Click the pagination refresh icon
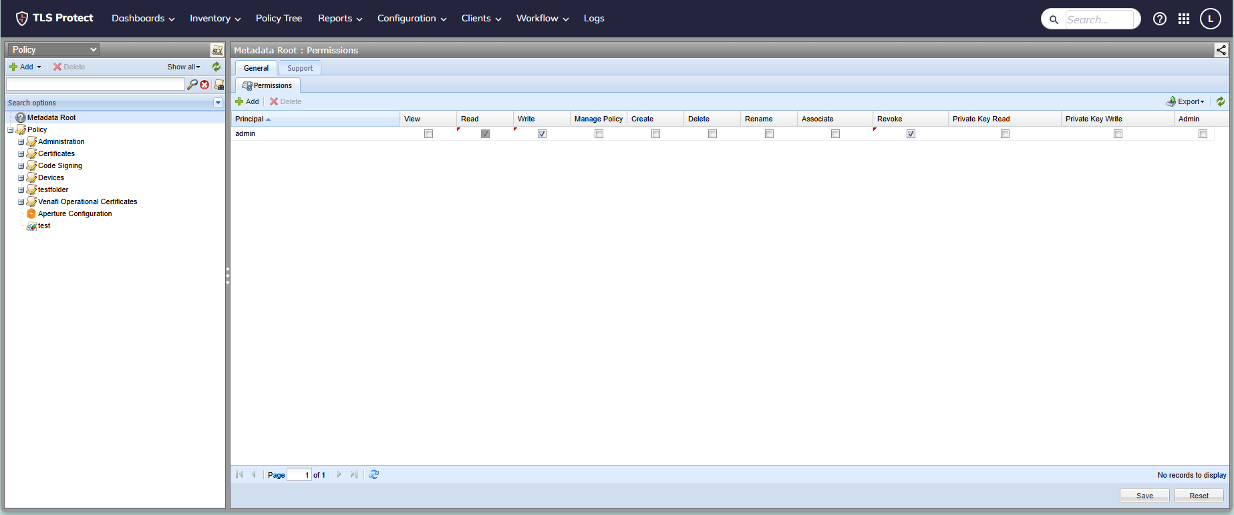Viewport: 1234px width, 515px height. coord(374,474)
